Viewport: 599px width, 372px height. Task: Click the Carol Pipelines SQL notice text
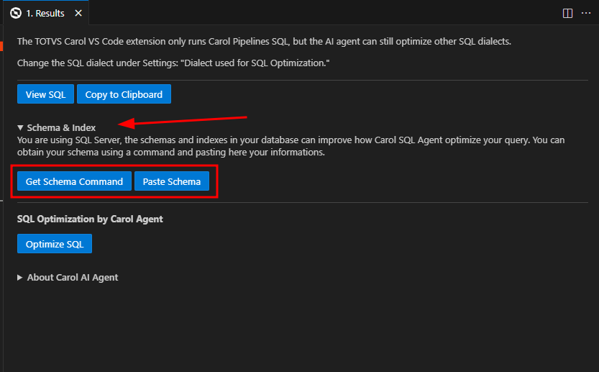pos(264,41)
